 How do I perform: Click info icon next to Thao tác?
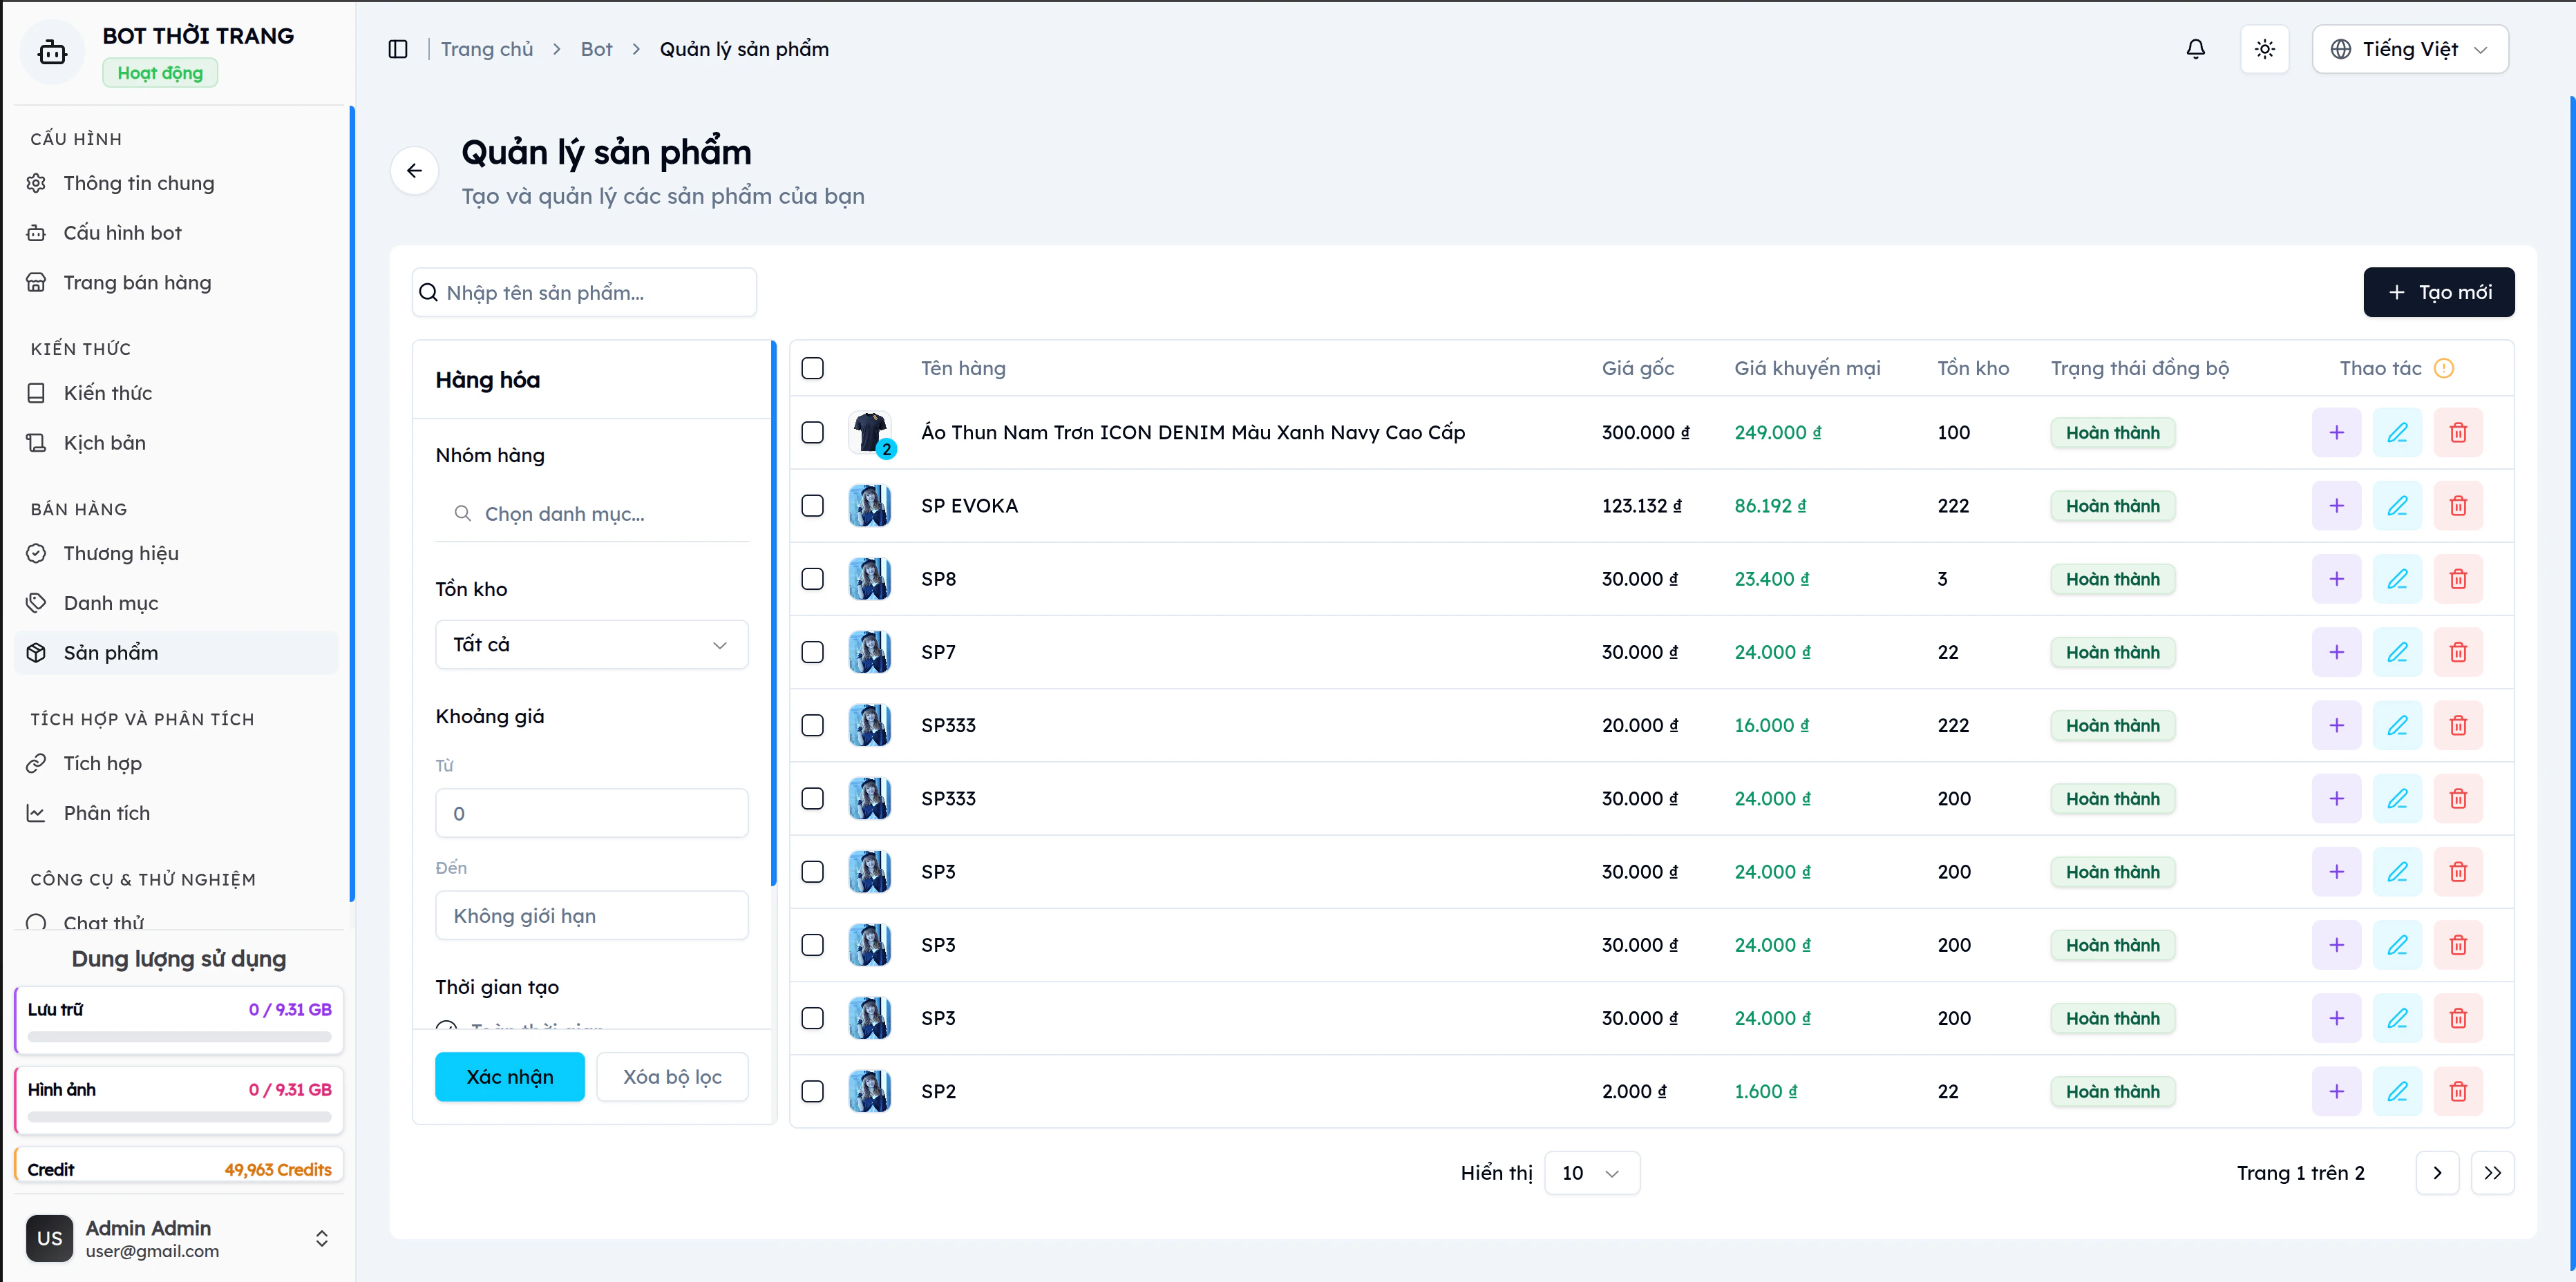[x=2444, y=368]
